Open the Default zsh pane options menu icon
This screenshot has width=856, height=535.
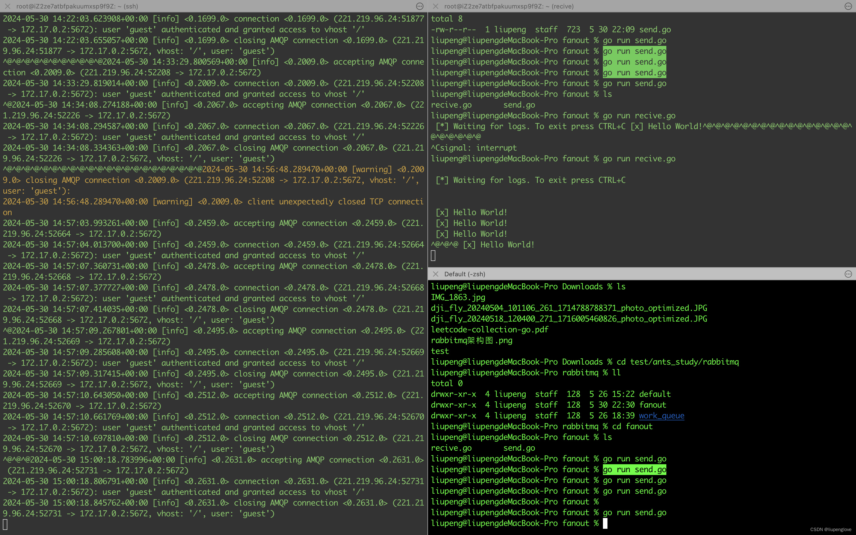[x=848, y=274]
